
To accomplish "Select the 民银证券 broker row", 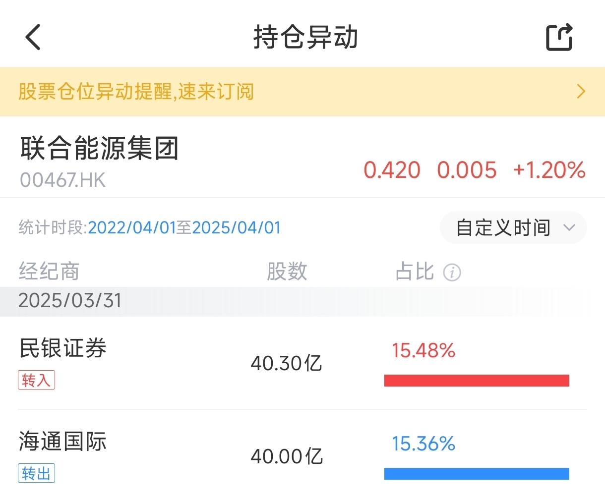I will click(x=302, y=363).
